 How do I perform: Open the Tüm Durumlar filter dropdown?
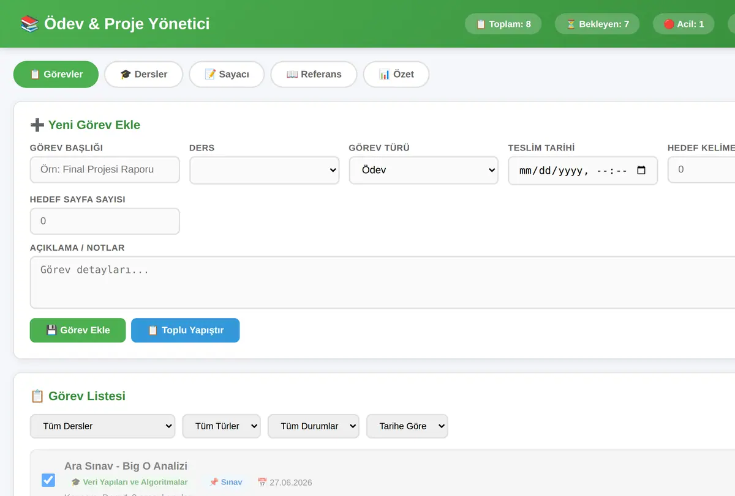(x=314, y=426)
